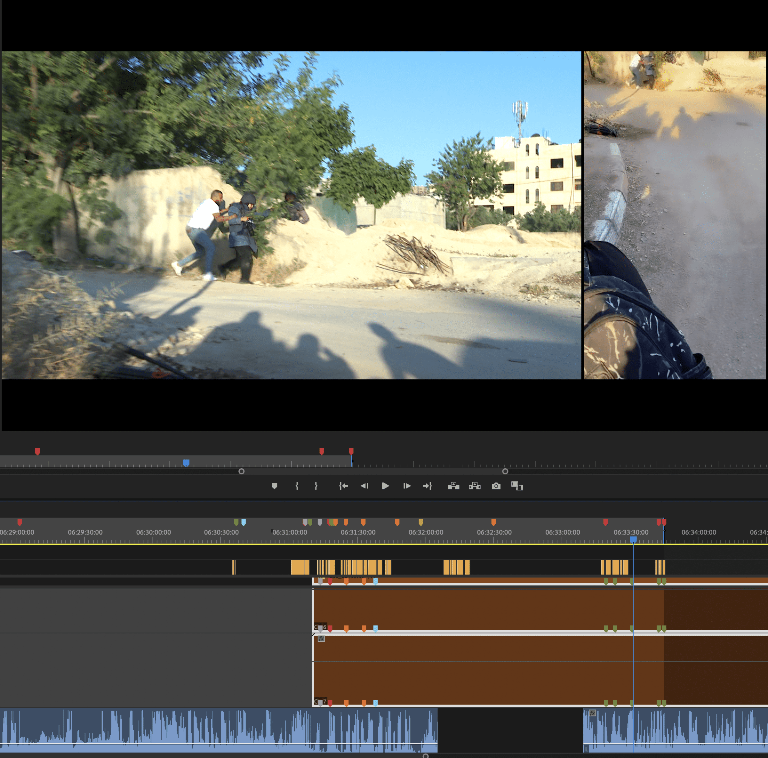768x758 pixels.
Task: Click the fx badge on the Cam 7 clip
Action: [322, 639]
